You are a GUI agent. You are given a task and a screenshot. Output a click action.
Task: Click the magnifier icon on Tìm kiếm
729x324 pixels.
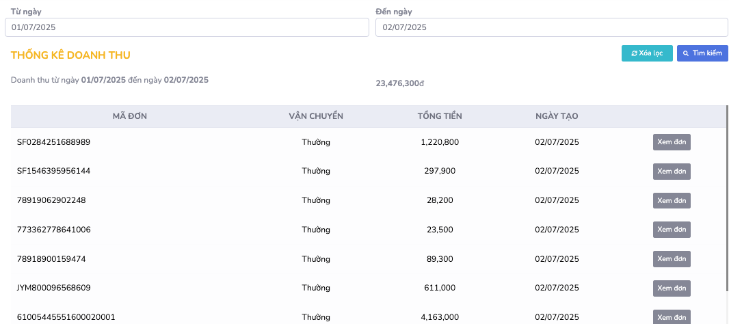pos(686,53)
